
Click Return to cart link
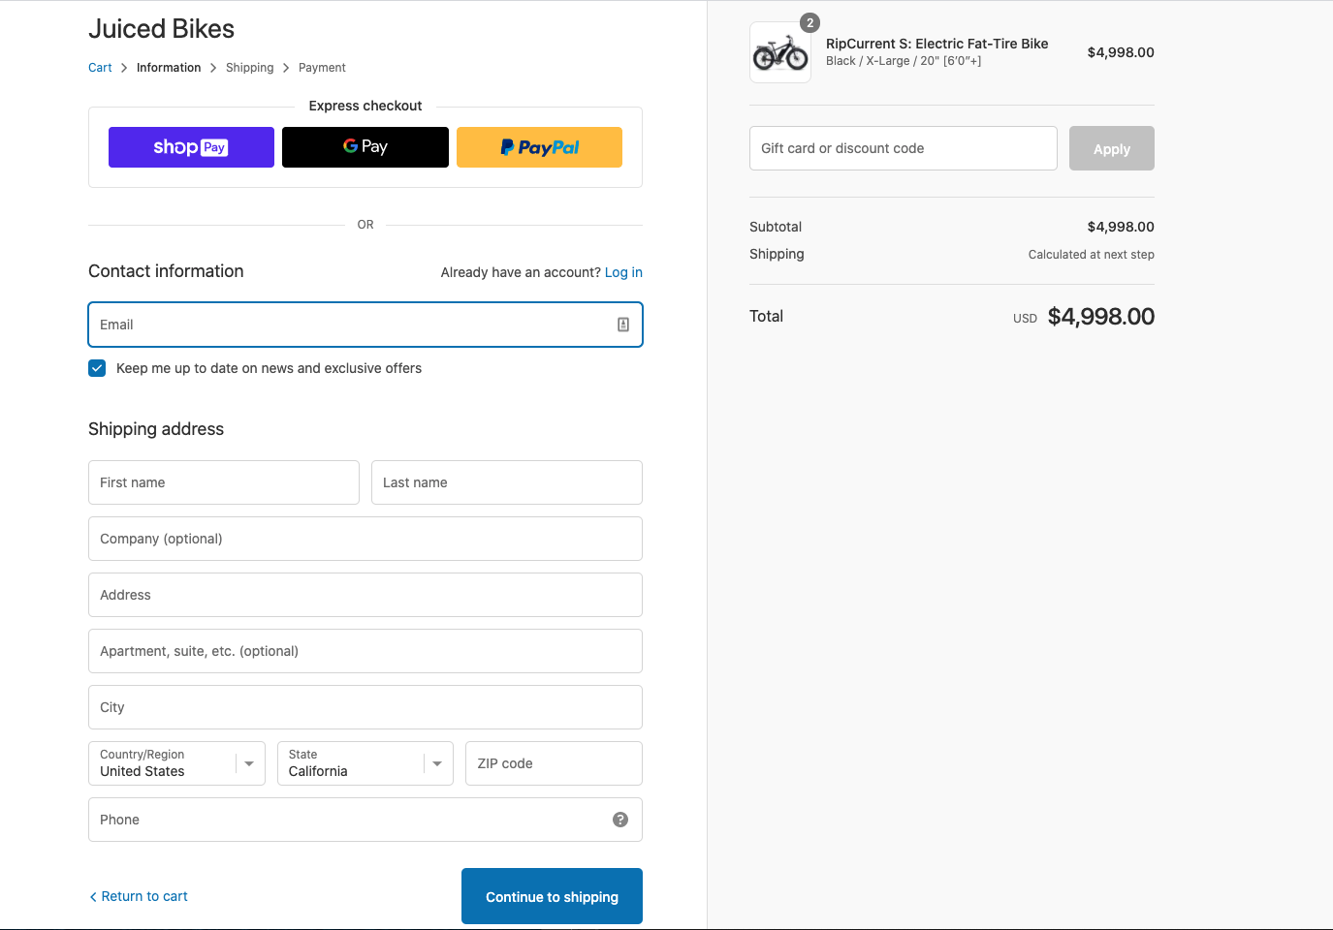pos(139,896)
